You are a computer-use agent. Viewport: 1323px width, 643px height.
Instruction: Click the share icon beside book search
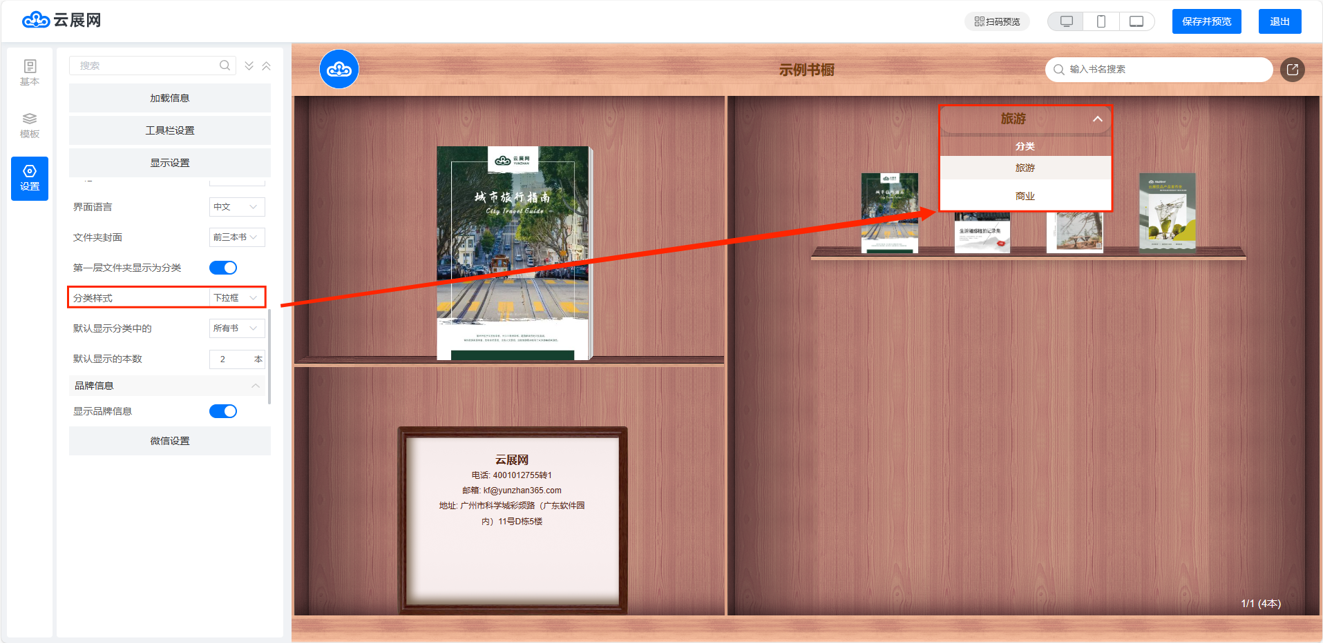point(1292,70)
